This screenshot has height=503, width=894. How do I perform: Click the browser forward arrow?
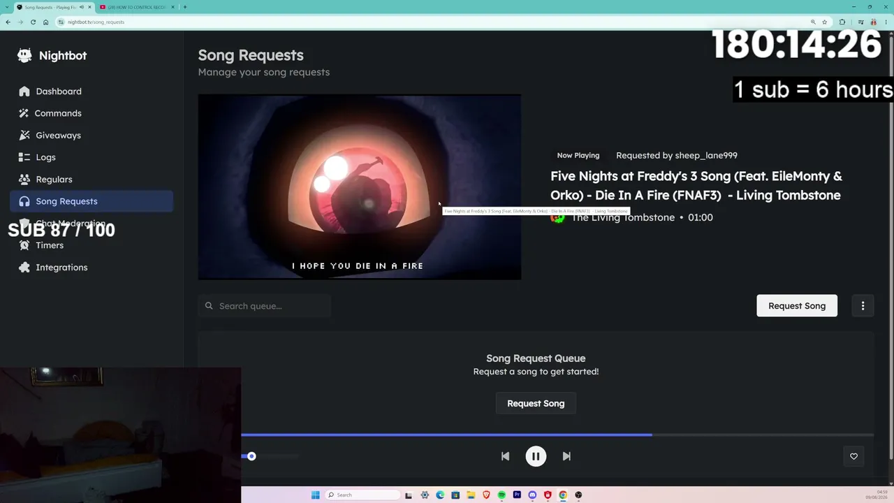pyautogui.click(x=20, y=22)
